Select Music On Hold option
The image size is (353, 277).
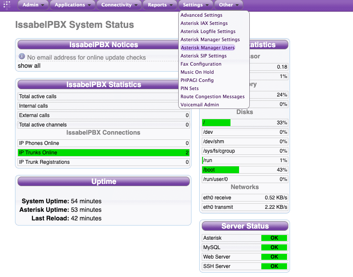197,72
